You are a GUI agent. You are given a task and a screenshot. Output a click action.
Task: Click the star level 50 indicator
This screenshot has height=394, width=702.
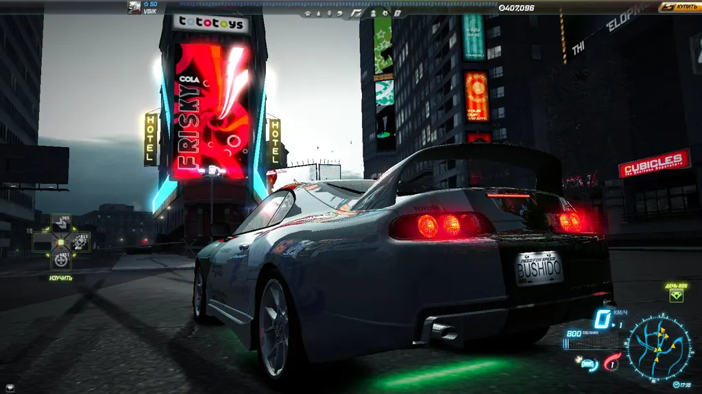coord(150,4)
